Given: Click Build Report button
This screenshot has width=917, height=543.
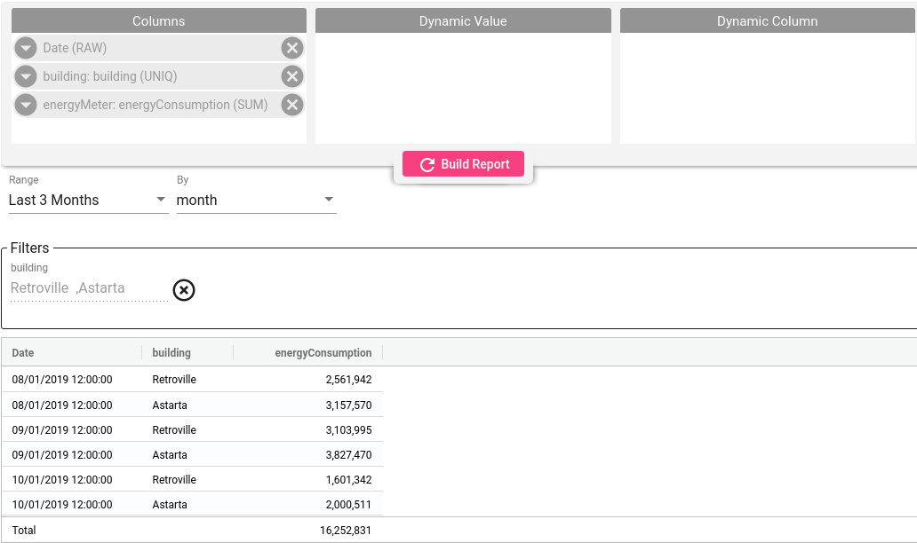Looking at the screenshot, I should coord(463,164).
